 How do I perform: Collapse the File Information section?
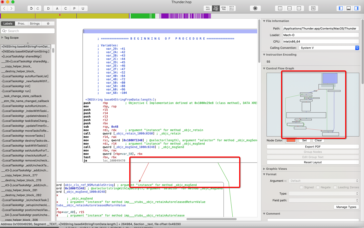(264, 21)
